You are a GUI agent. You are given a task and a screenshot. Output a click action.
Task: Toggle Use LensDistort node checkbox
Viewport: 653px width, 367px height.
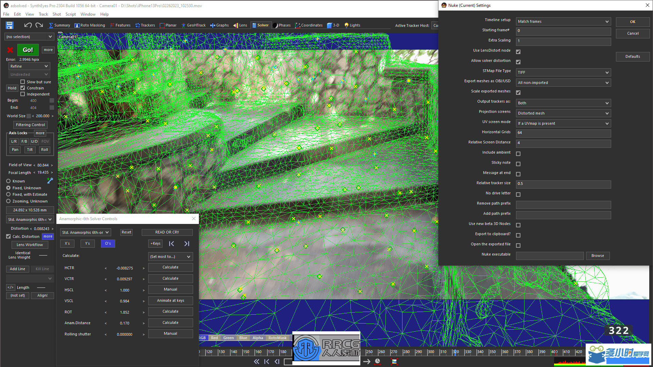(518, 52)
